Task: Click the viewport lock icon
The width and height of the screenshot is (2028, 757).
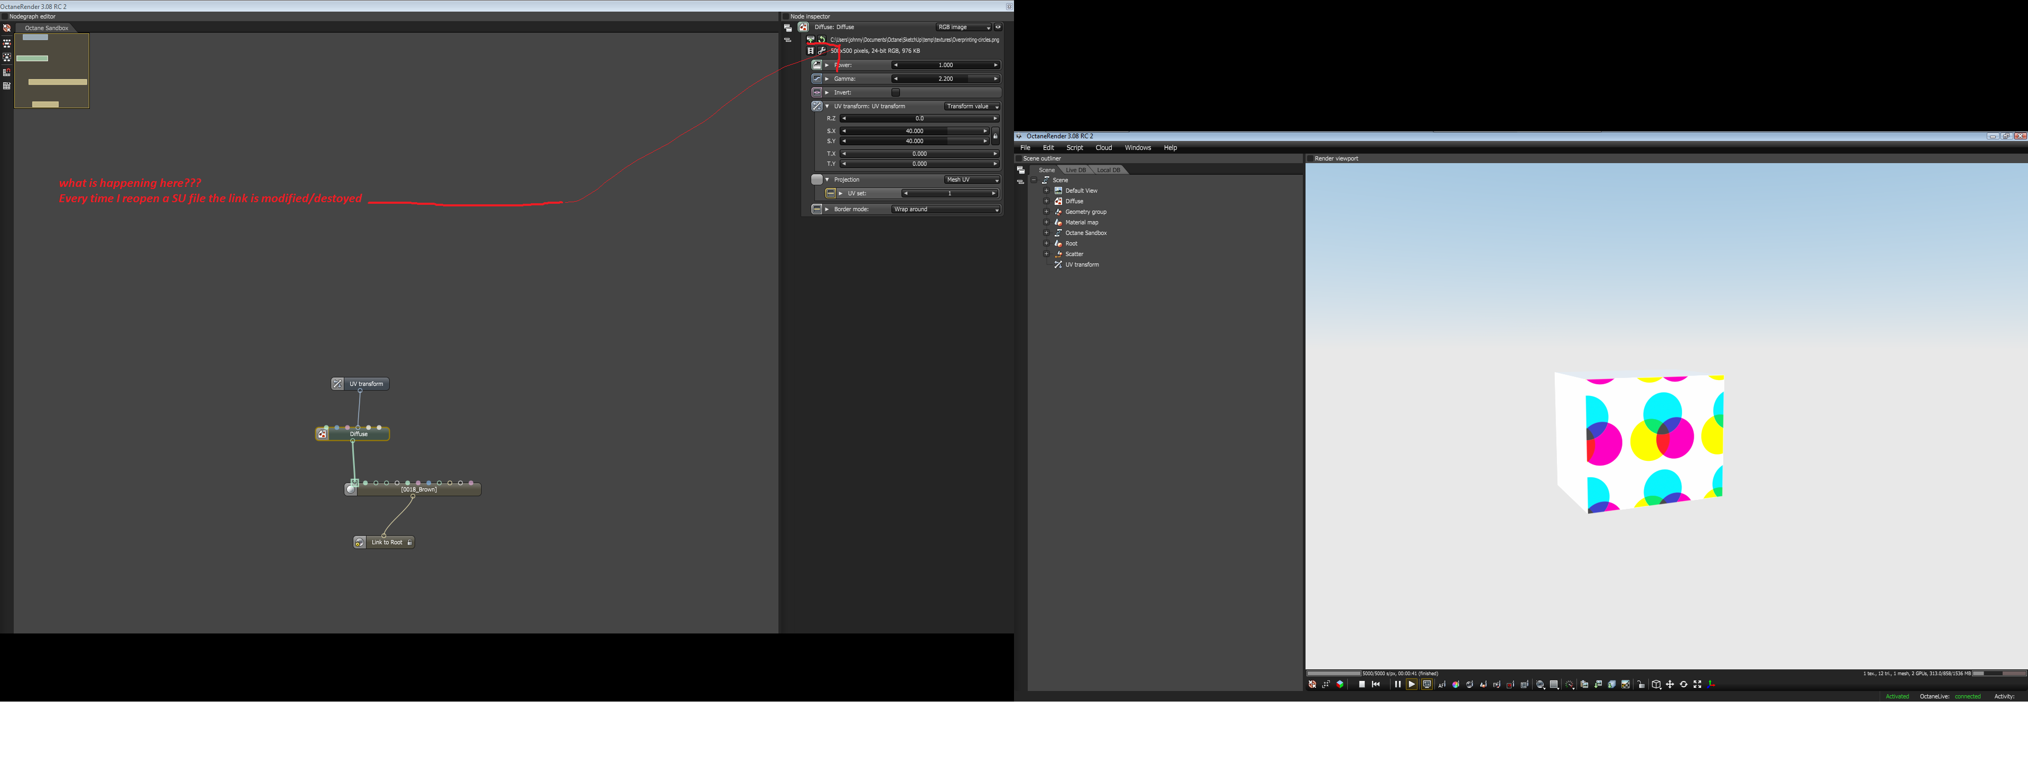Action: pos(1641,685)
